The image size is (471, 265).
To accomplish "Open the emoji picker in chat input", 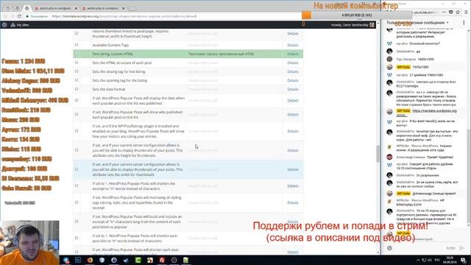I will 389,248.
